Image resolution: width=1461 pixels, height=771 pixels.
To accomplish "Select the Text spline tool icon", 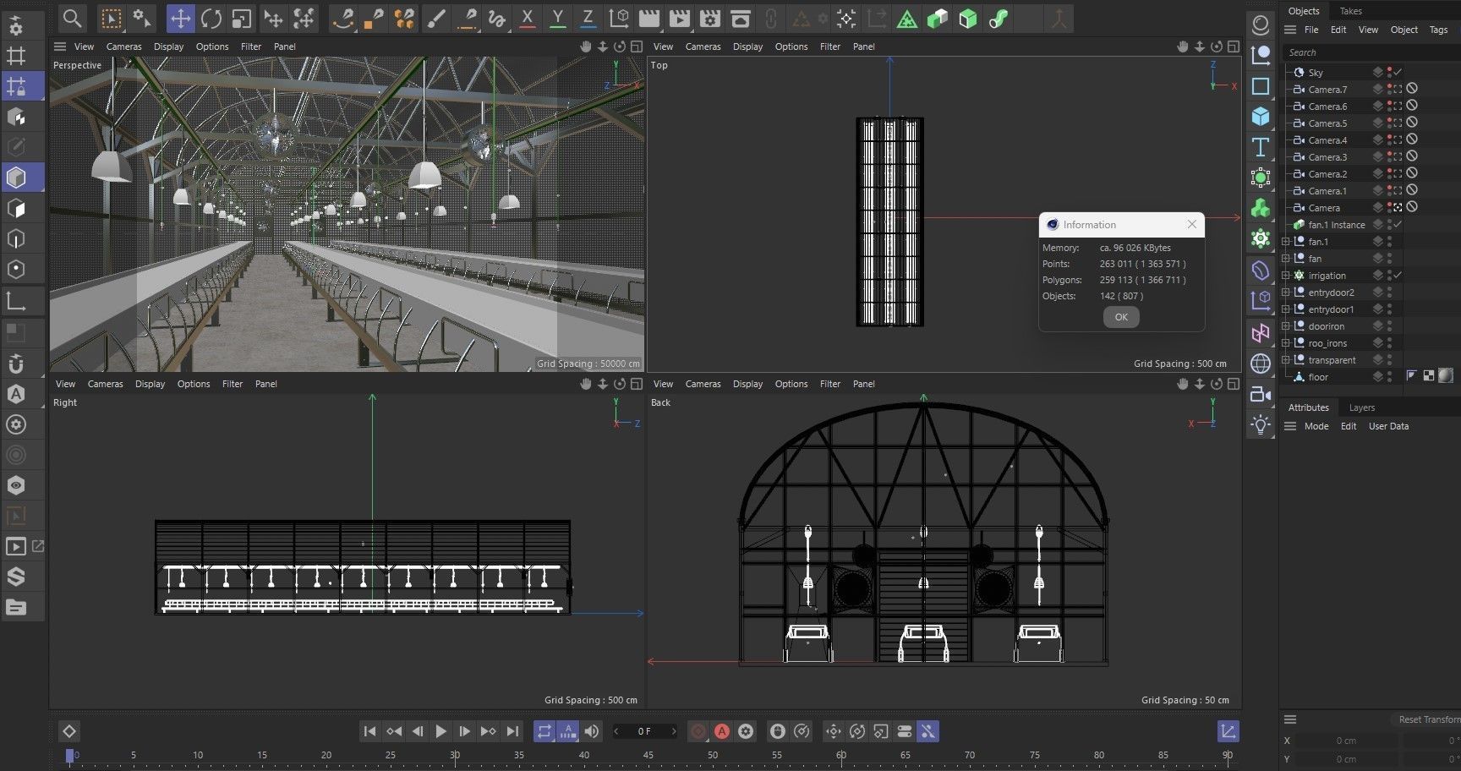I will 1261,147.
